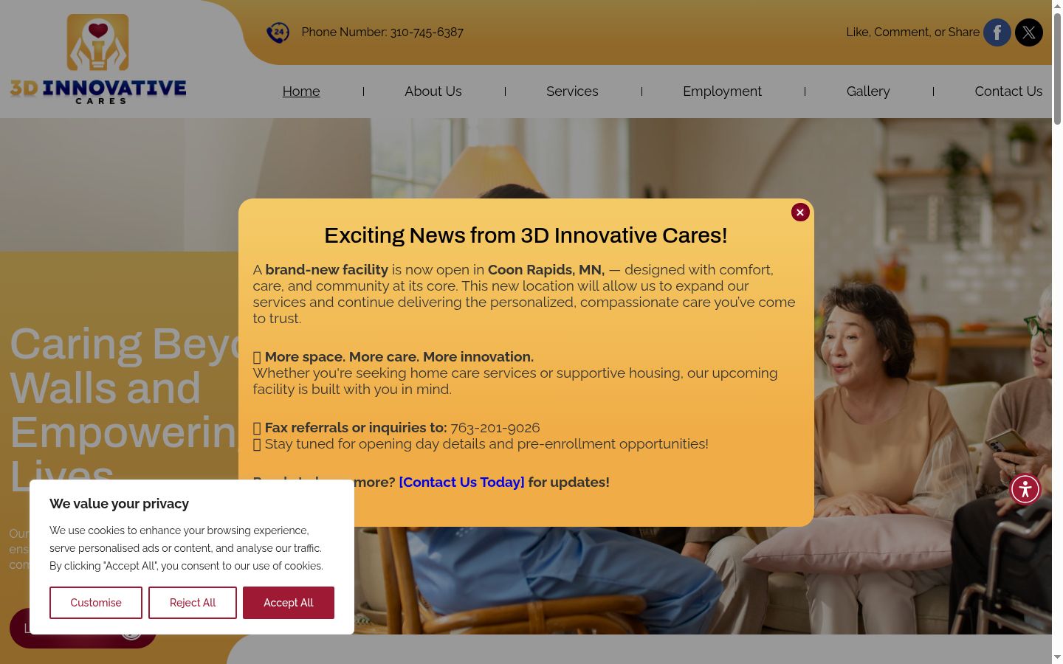The image size is (1063, 664).
Task: Open the Services menu
Action: 572,91
